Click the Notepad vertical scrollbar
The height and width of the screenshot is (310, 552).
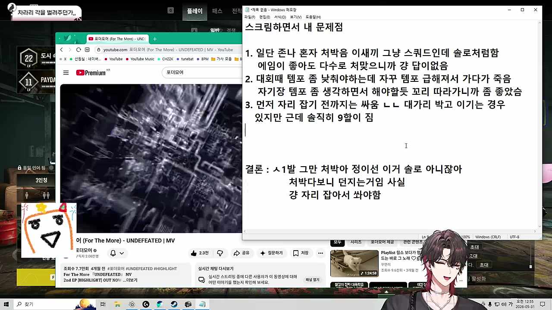tap(540, 125)
